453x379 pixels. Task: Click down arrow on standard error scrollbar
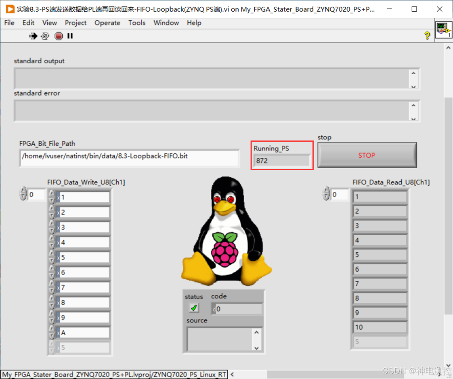[413, 118]
